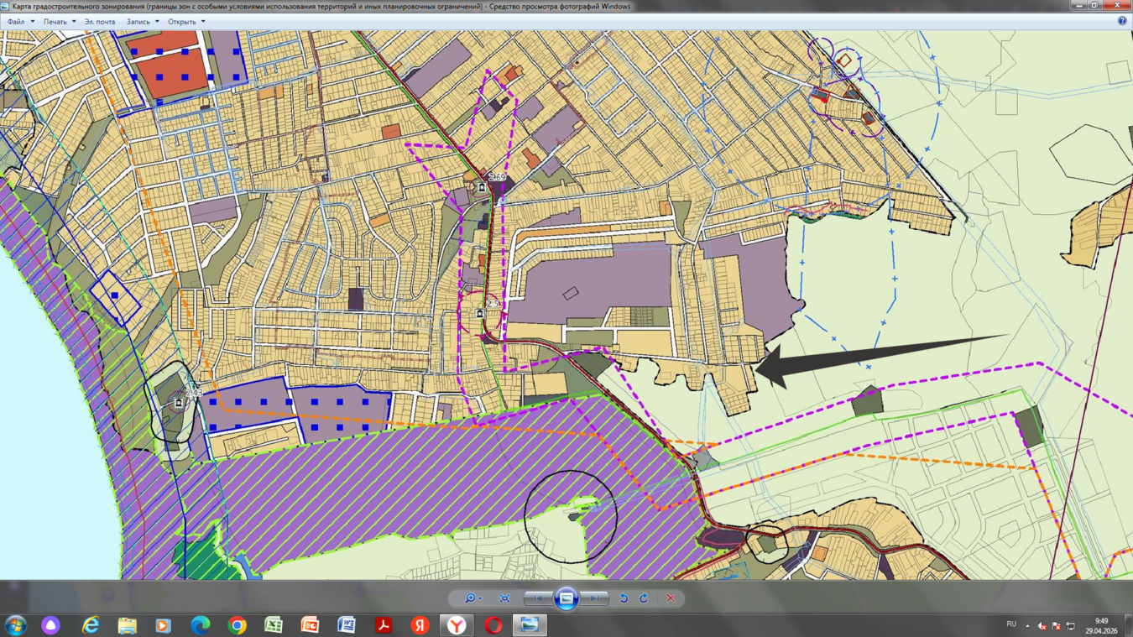Open the zoom magnifier control
Image resolution: width=1133 pixels, height=637 pixels.
tap(473, 598)
